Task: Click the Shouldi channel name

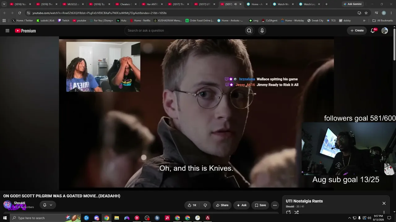Action: (x=19, y=203)
